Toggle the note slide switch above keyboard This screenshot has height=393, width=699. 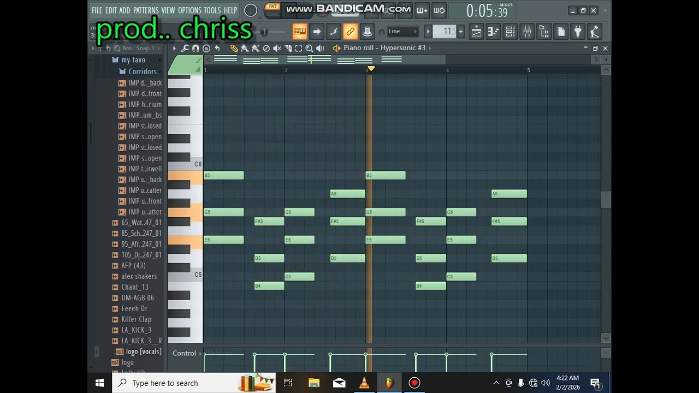pos(198,62)
